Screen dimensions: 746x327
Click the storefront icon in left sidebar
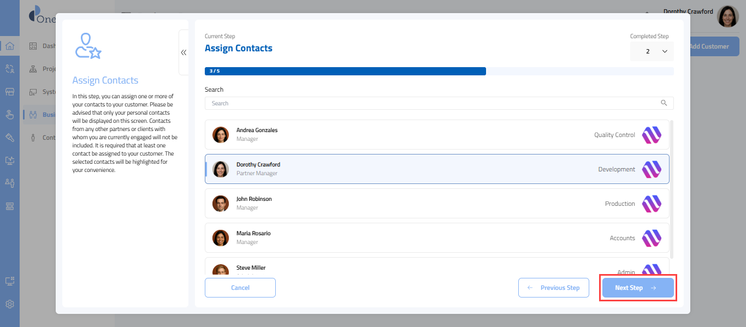[9, 91]
